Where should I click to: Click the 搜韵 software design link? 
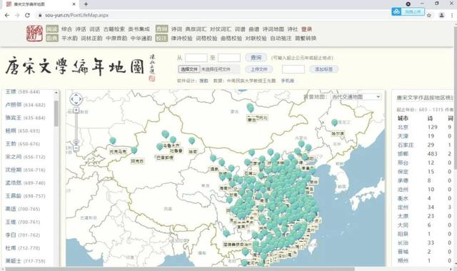tap(204, 81)
